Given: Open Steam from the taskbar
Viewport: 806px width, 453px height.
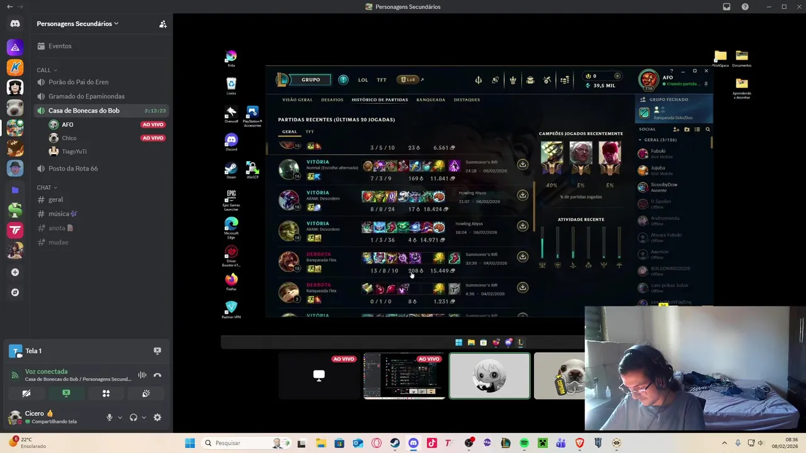Looking at the screenshot, I should tap(395, 443).
